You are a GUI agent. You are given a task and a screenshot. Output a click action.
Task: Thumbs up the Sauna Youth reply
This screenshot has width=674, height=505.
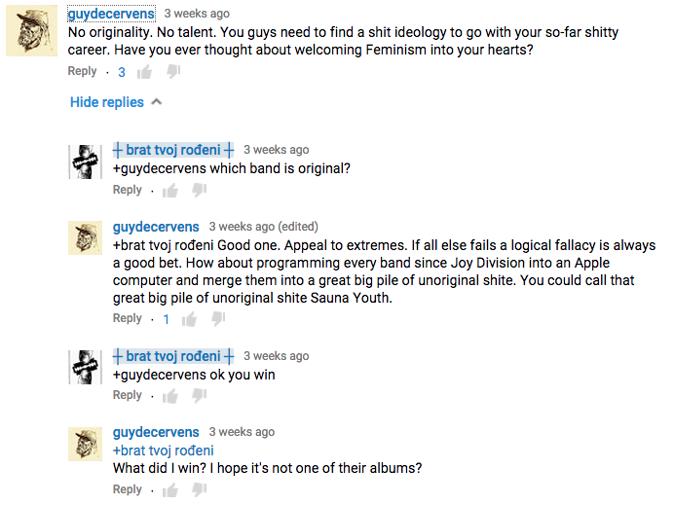point(190,319)
